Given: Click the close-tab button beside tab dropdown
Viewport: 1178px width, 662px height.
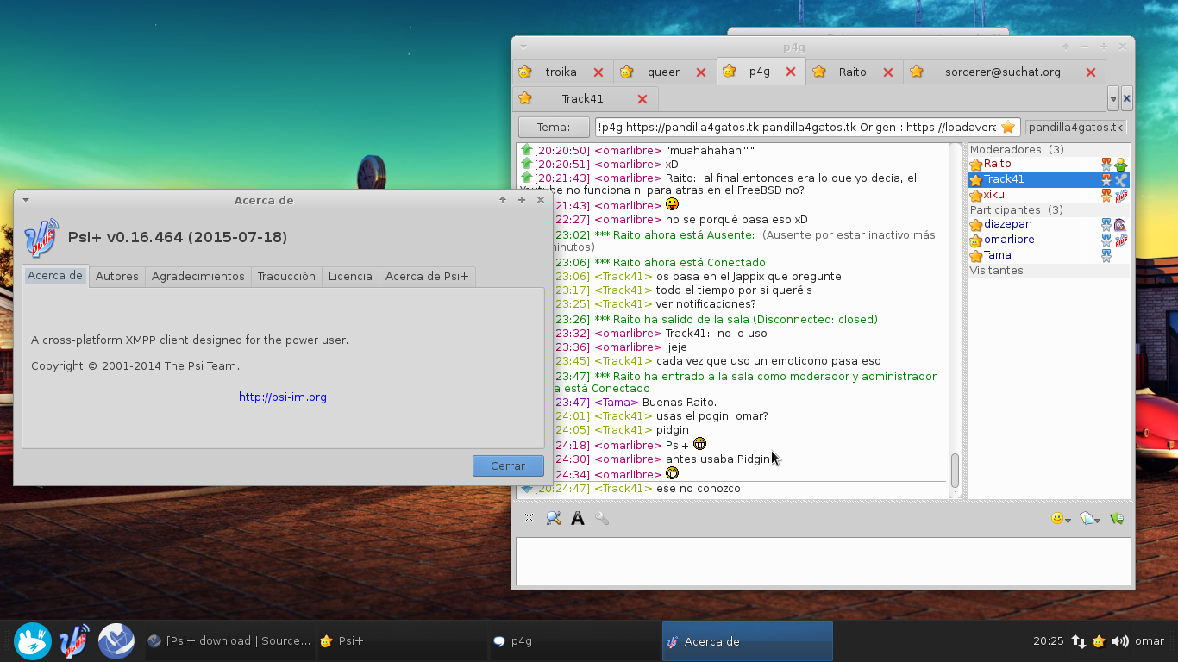Looking at the screenshot, I should coord(1126,99).
